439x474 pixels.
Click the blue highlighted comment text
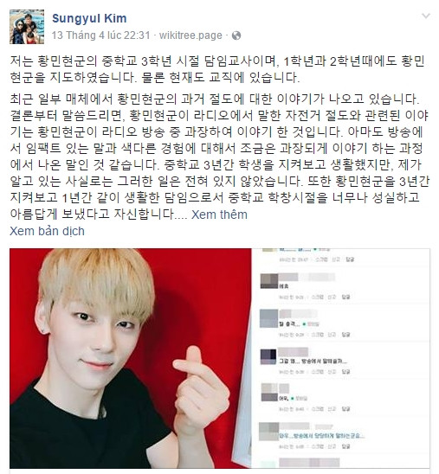tap(321, 436)
